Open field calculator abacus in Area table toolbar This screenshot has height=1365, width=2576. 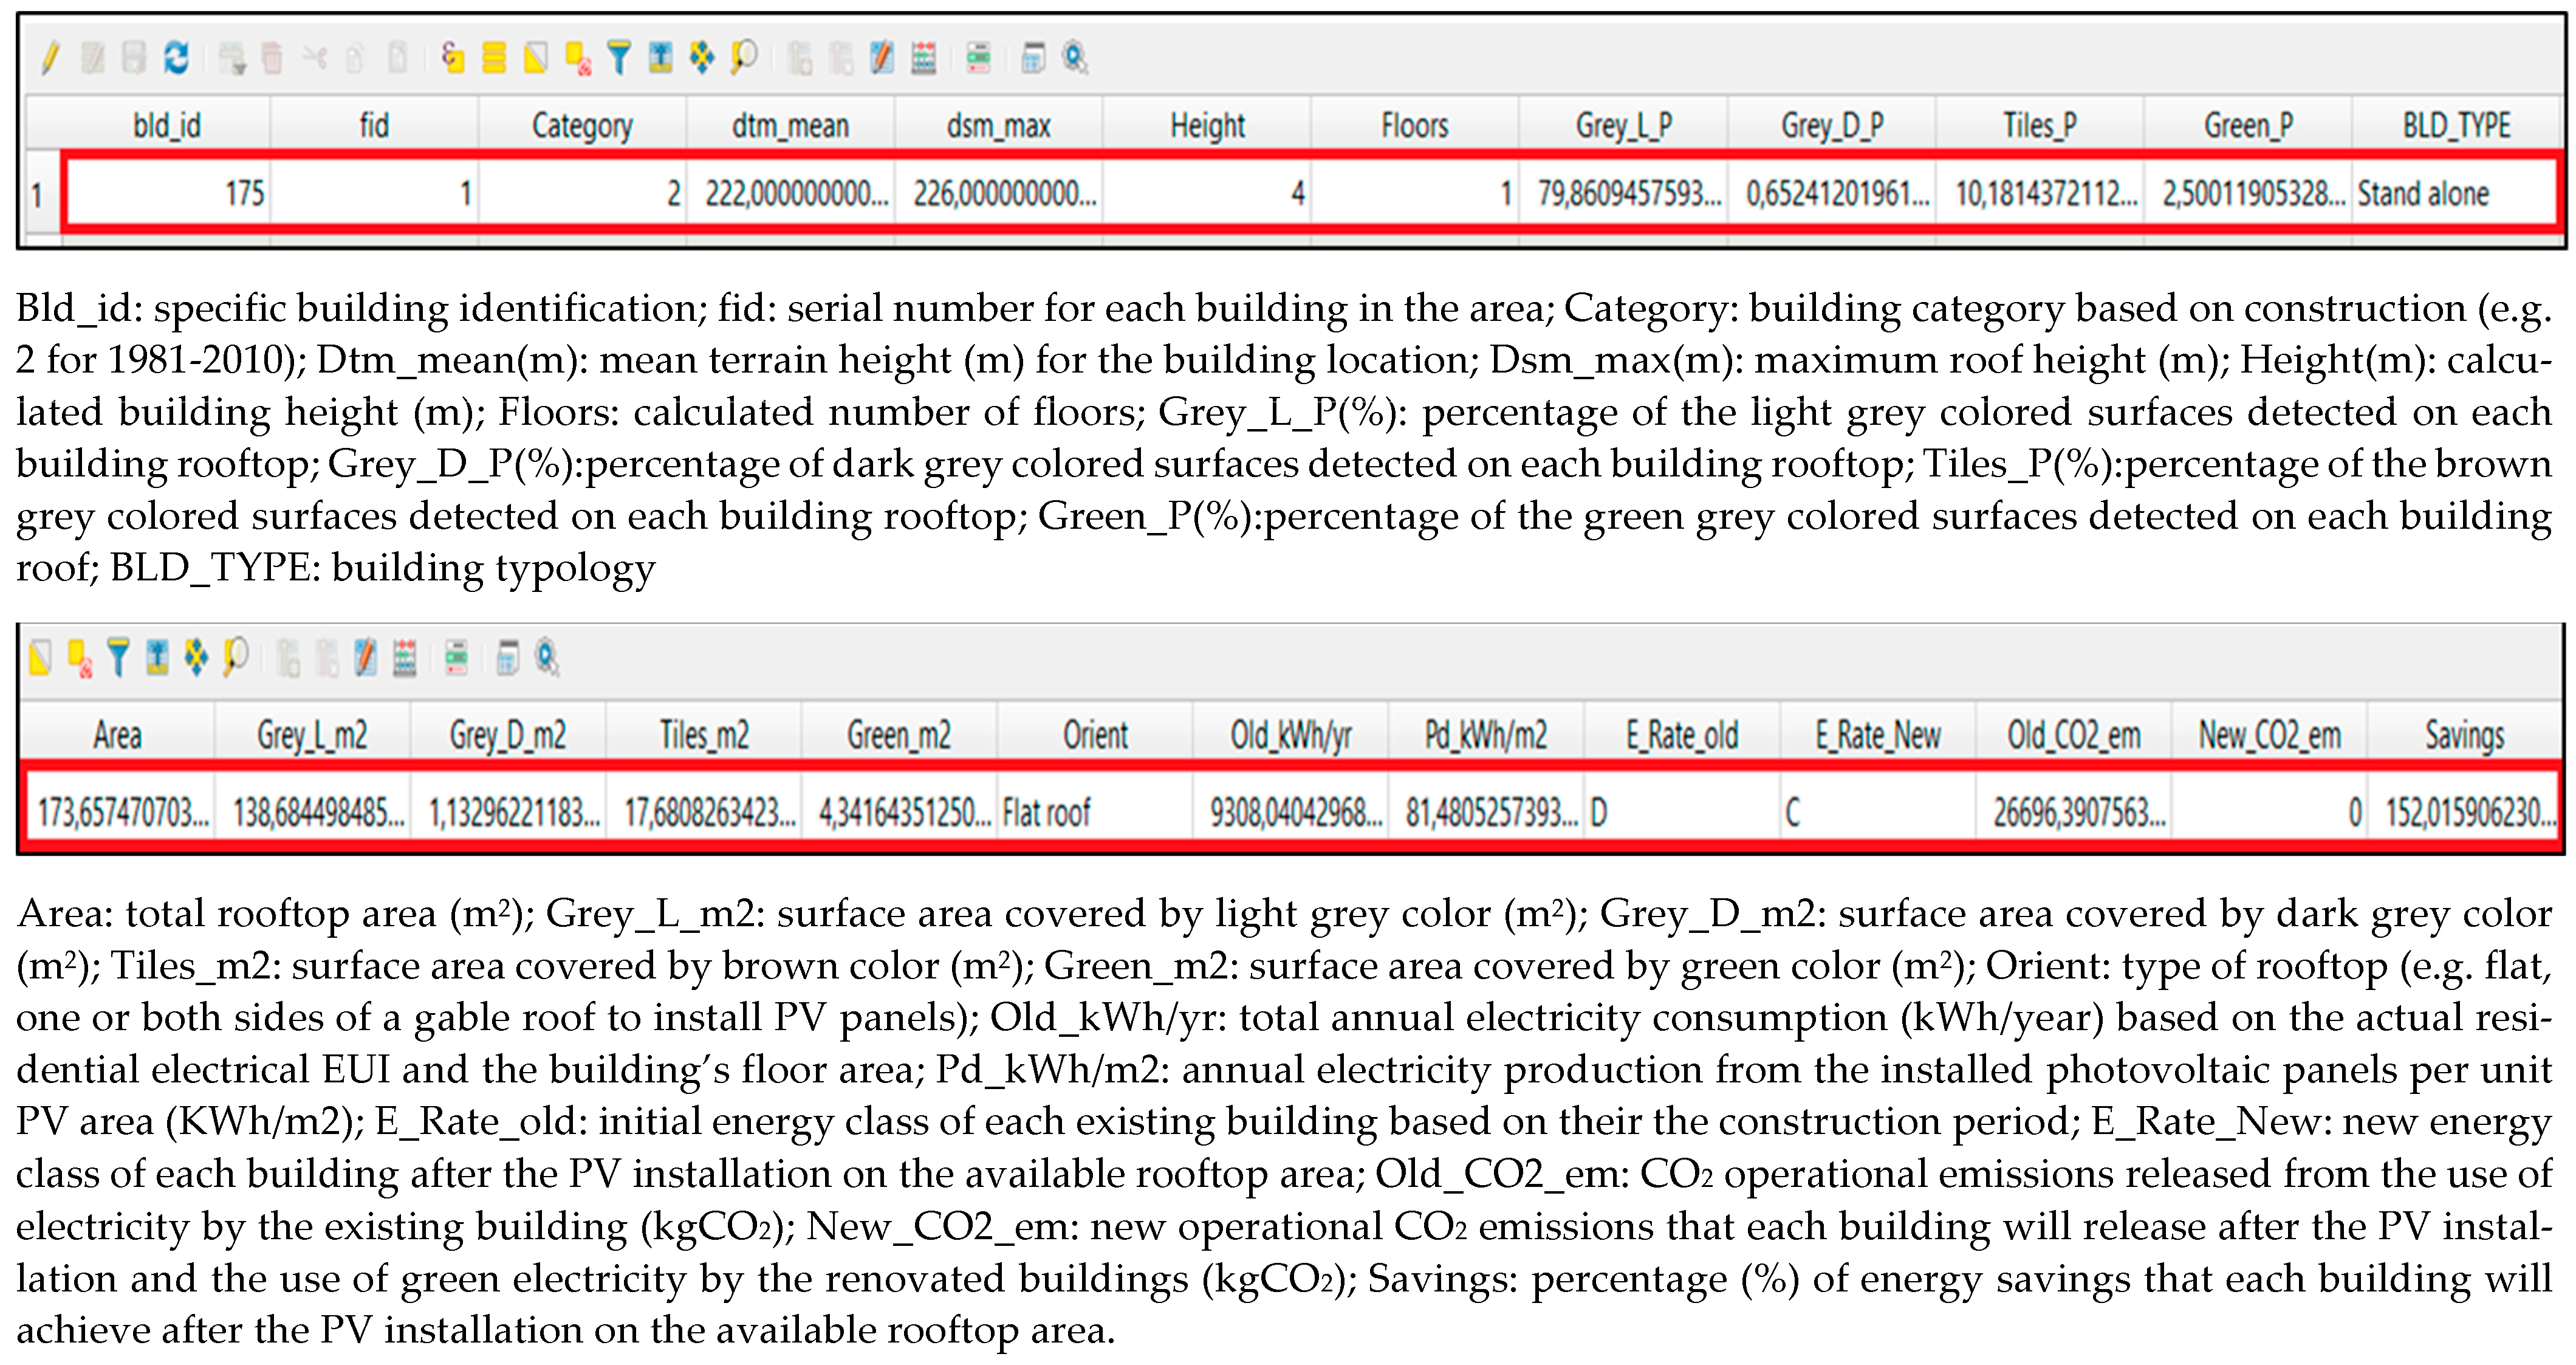pos(405,658)
